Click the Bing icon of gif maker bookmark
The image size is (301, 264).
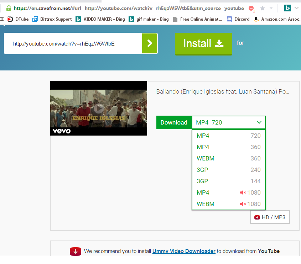click(x=131, y=19)
